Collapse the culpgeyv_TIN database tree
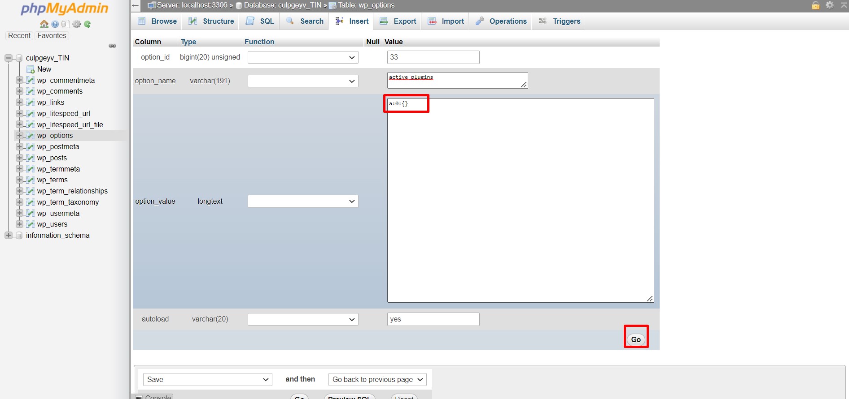Viewport: 849px width, 399px height. [x=8, y=58]
